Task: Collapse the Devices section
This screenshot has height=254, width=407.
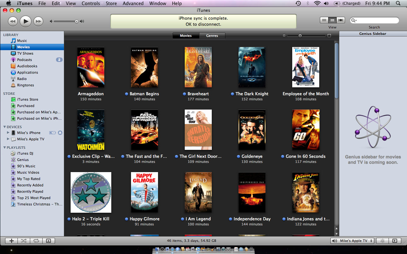Action: [x=4, y=127]
